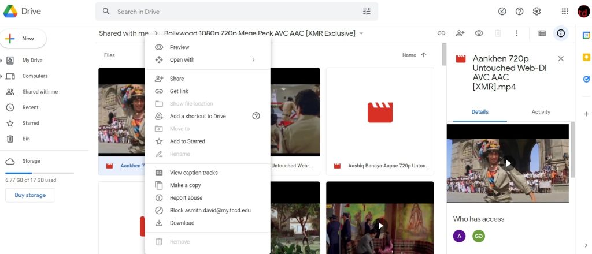
Task: Select Block asmith.david@my.tccd.edu
Action: click(208, 210)
